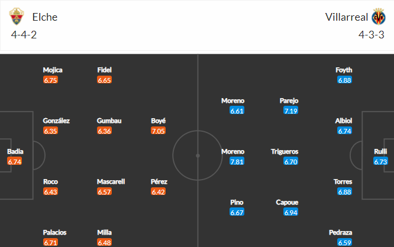Click Boyé's 7.05 rating badge
Image resolution: width=394 pixels, height=247 pixels.
159,131
